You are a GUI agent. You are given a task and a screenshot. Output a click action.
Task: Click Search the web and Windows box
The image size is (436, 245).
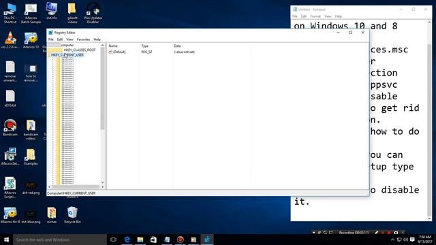click(60, 240)
